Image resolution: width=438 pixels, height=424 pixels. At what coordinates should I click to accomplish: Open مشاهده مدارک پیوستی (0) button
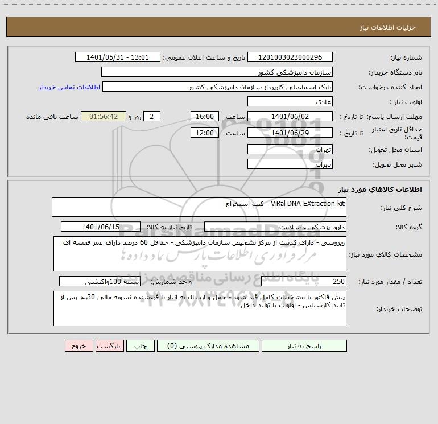tap(208, 345)
